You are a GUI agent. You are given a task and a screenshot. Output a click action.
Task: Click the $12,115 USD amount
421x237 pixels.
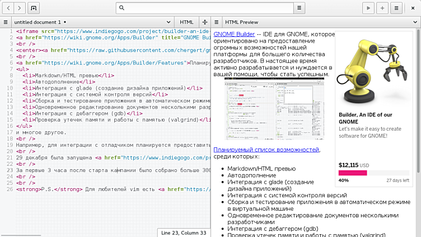(354, 165)
